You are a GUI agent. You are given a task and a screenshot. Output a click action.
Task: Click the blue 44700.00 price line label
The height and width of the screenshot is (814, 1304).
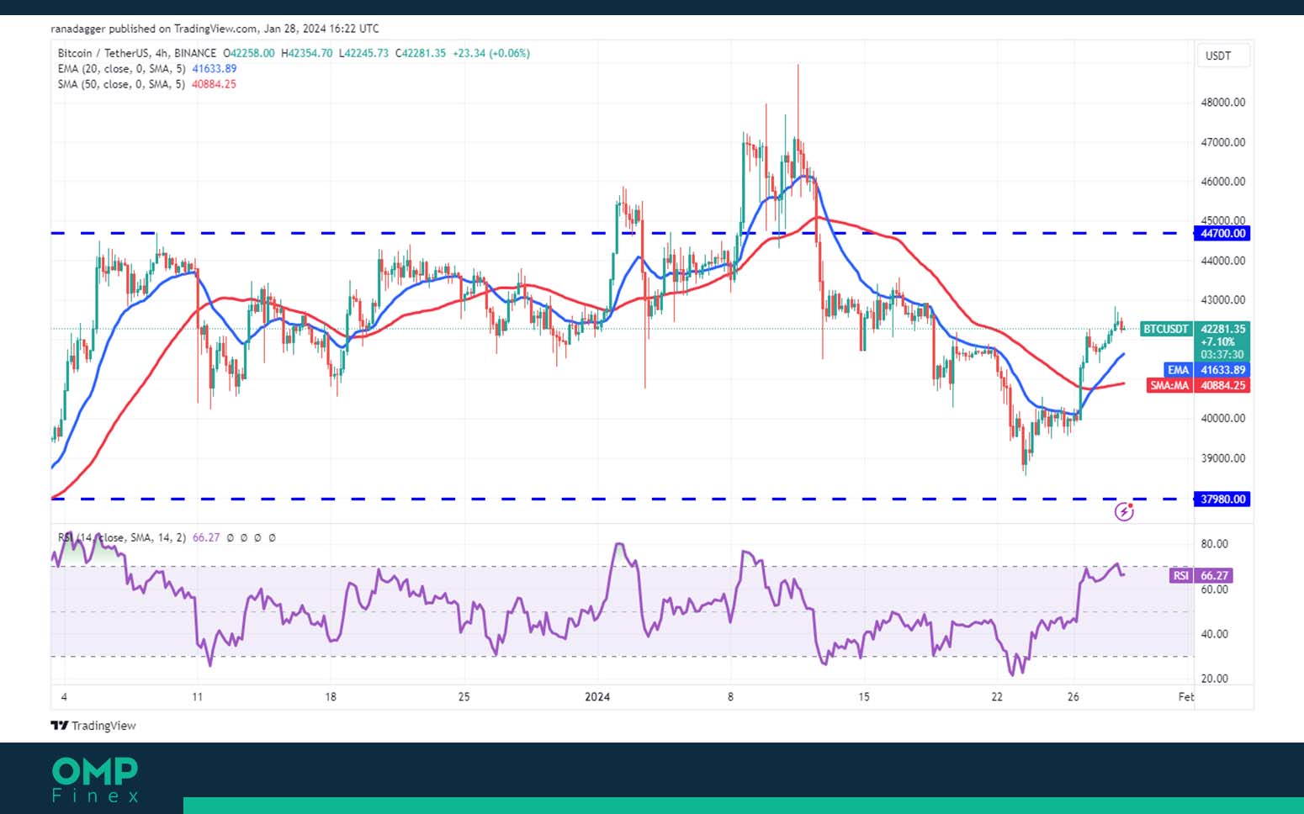pyautogui.click(x=1222, y=233)
